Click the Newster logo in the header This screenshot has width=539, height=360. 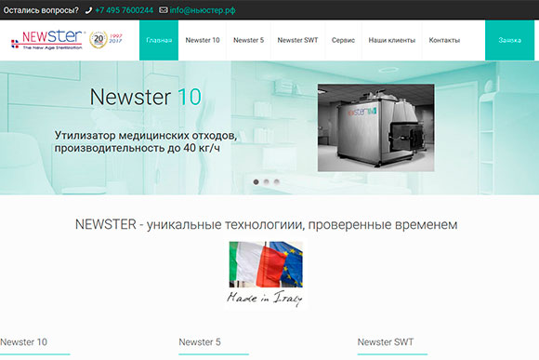[x=47, y=40]
